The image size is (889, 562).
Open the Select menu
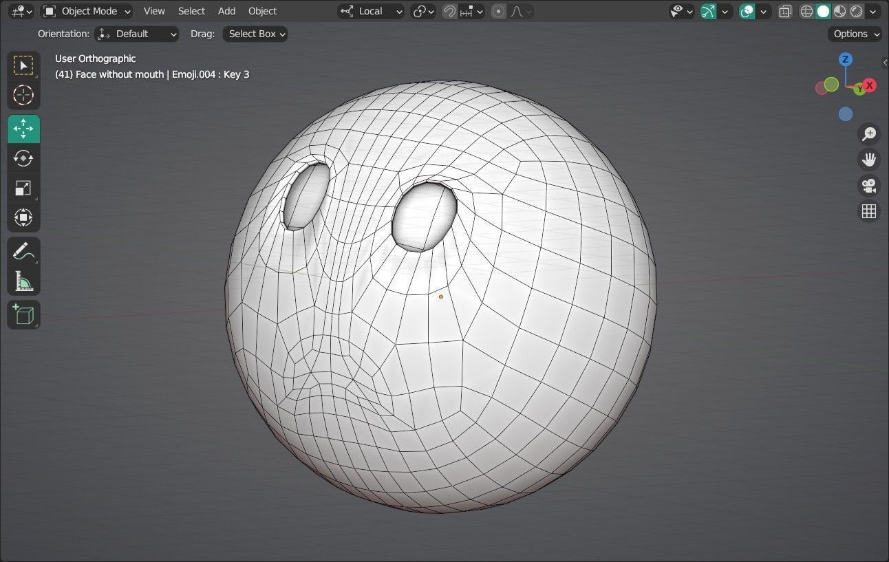click(x=191, y=11)
